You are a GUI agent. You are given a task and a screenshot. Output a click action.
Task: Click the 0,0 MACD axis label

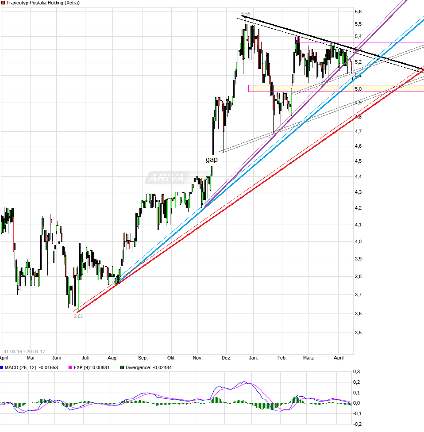pos(356,403)
